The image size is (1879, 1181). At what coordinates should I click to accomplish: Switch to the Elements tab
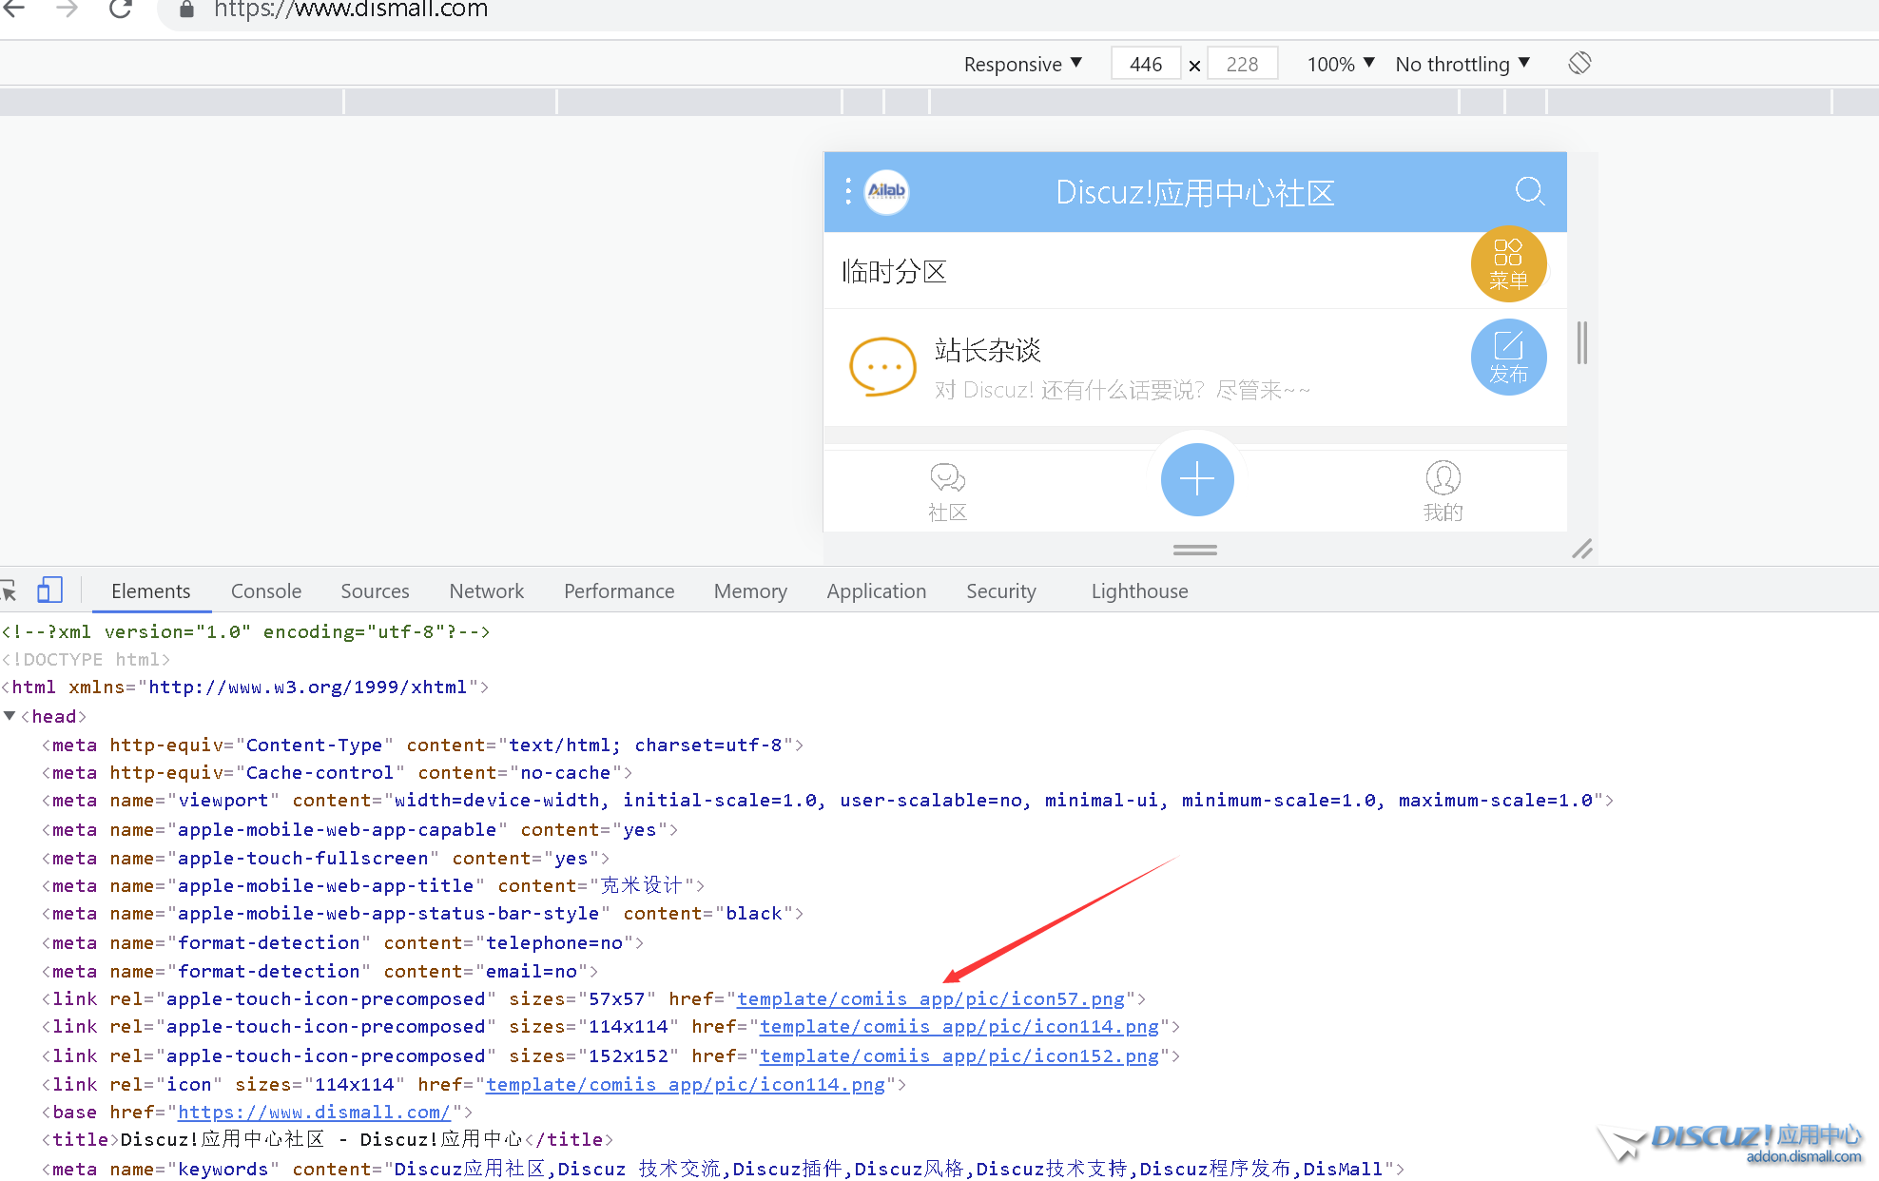(x=150, y=590)
